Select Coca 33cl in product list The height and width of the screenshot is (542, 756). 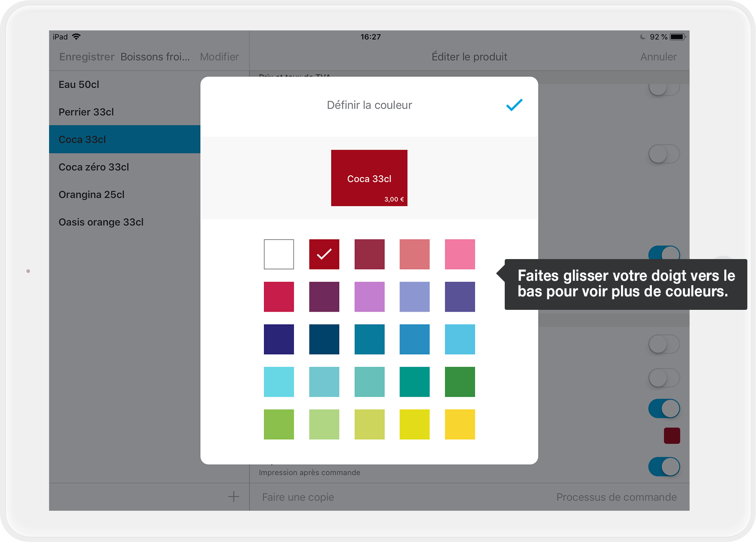point(125,139)
